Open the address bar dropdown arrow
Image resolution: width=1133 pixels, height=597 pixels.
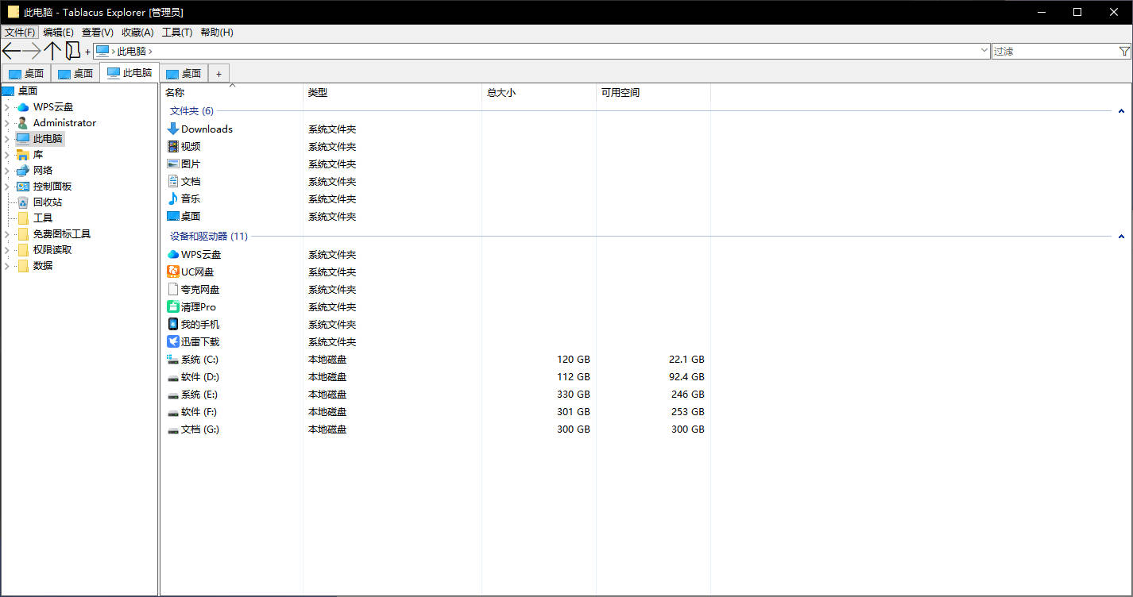pyautogui.click(x=985, y=50)
